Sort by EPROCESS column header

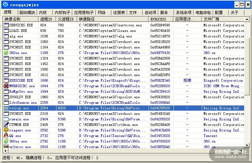pyautogui.click(x=161, y=19)
